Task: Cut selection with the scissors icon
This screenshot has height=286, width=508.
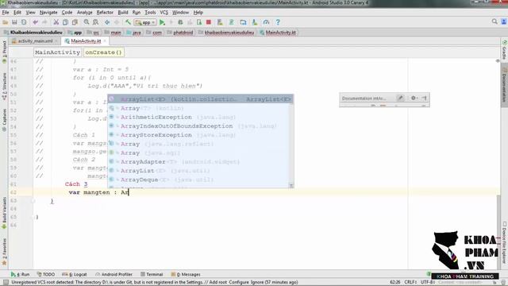Action: tap(56, 22)
